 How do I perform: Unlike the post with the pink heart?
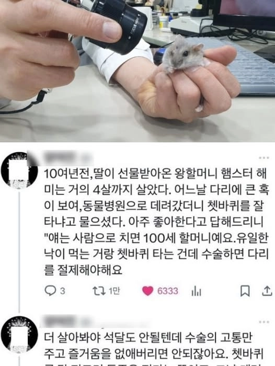tap(147, 291)
